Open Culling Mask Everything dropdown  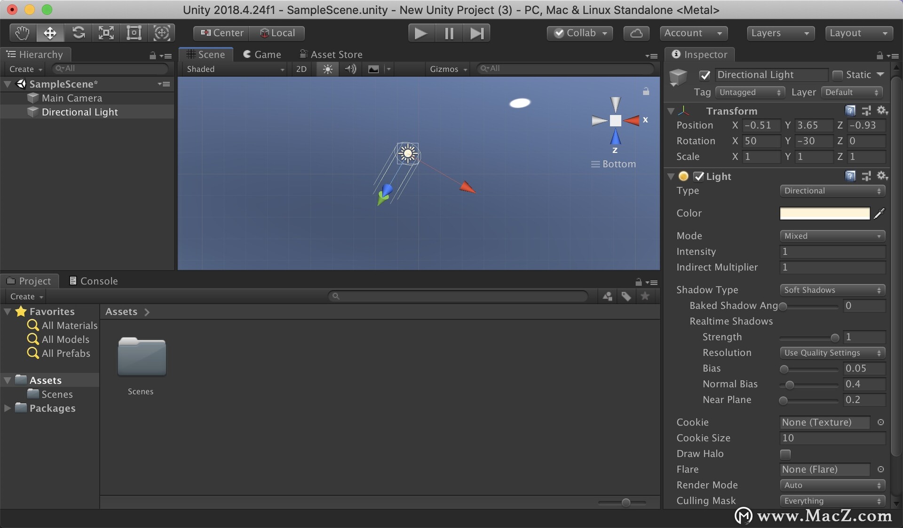point(832,501)
